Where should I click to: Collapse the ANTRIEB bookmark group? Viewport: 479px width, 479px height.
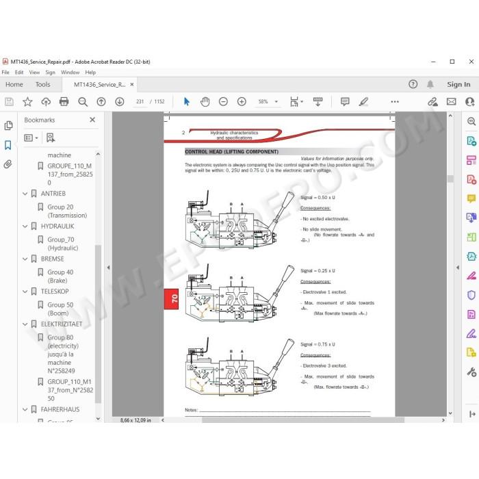tap(25, 194)
